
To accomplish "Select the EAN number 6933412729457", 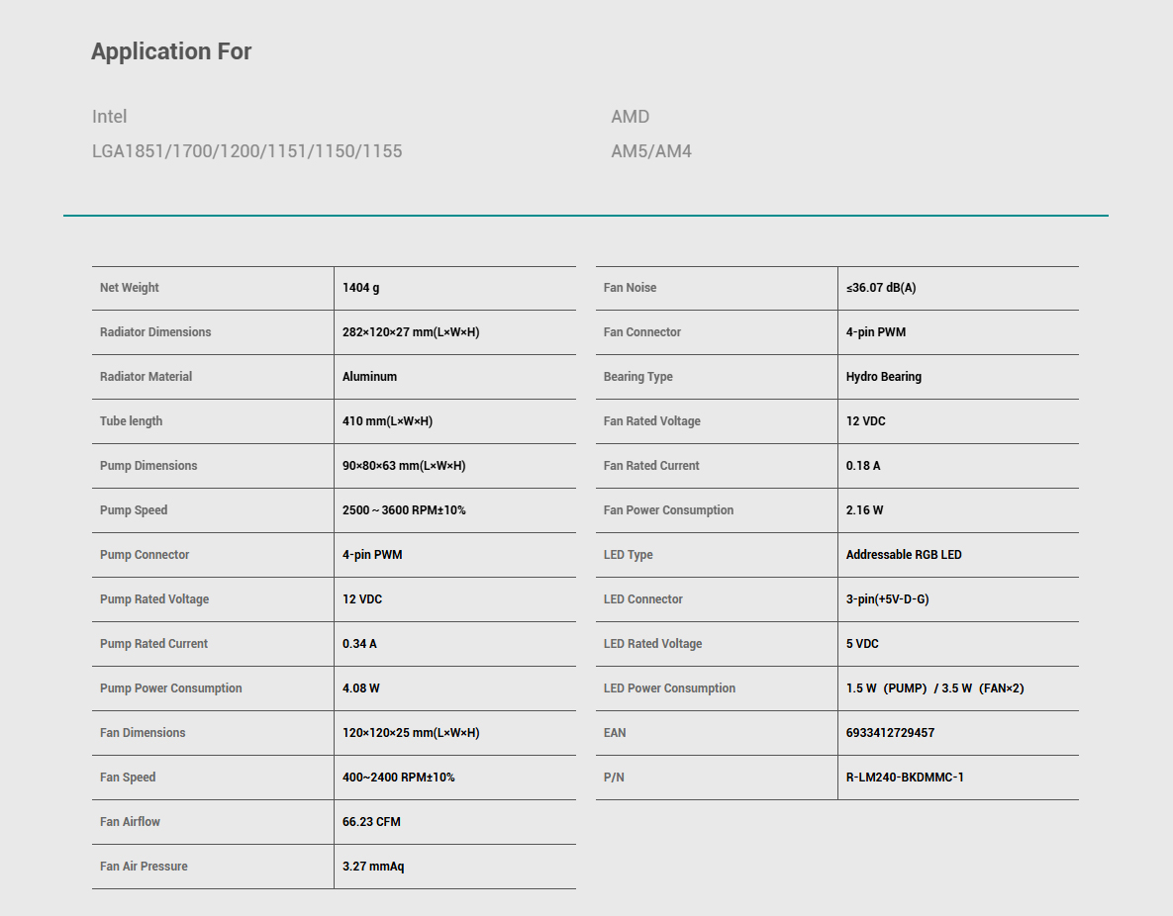I will (x=890, y=733).
